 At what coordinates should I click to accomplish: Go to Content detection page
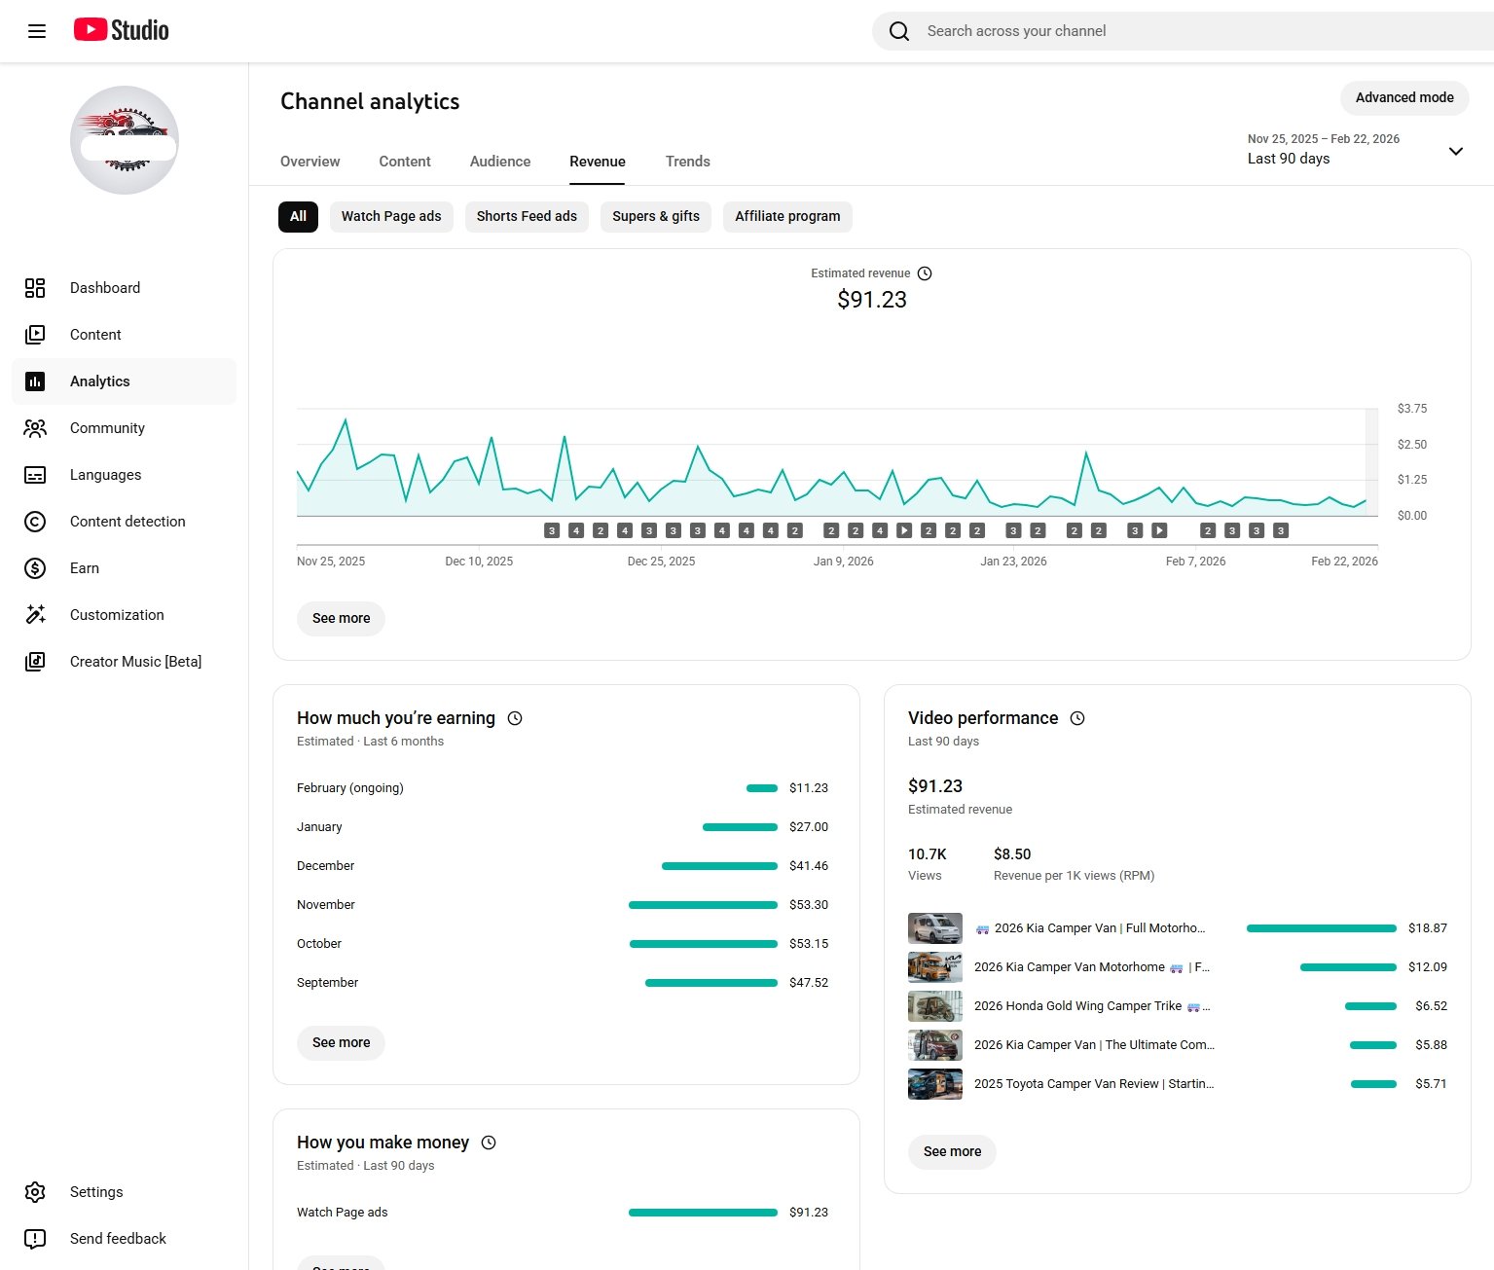point(128,522)
